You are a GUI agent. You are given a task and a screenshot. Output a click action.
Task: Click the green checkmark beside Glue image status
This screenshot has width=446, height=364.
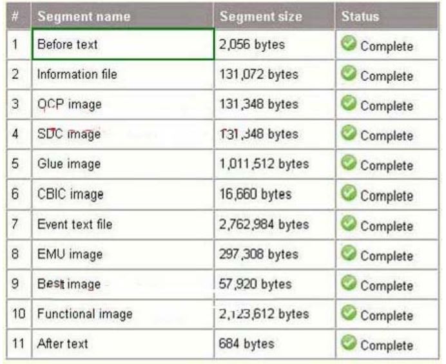coord(349,162)
